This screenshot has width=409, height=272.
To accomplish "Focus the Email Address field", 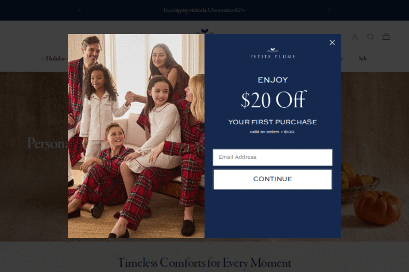I will coord(273,157).
